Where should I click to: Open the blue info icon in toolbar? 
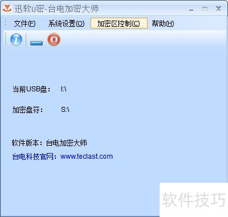coord(16,39)
